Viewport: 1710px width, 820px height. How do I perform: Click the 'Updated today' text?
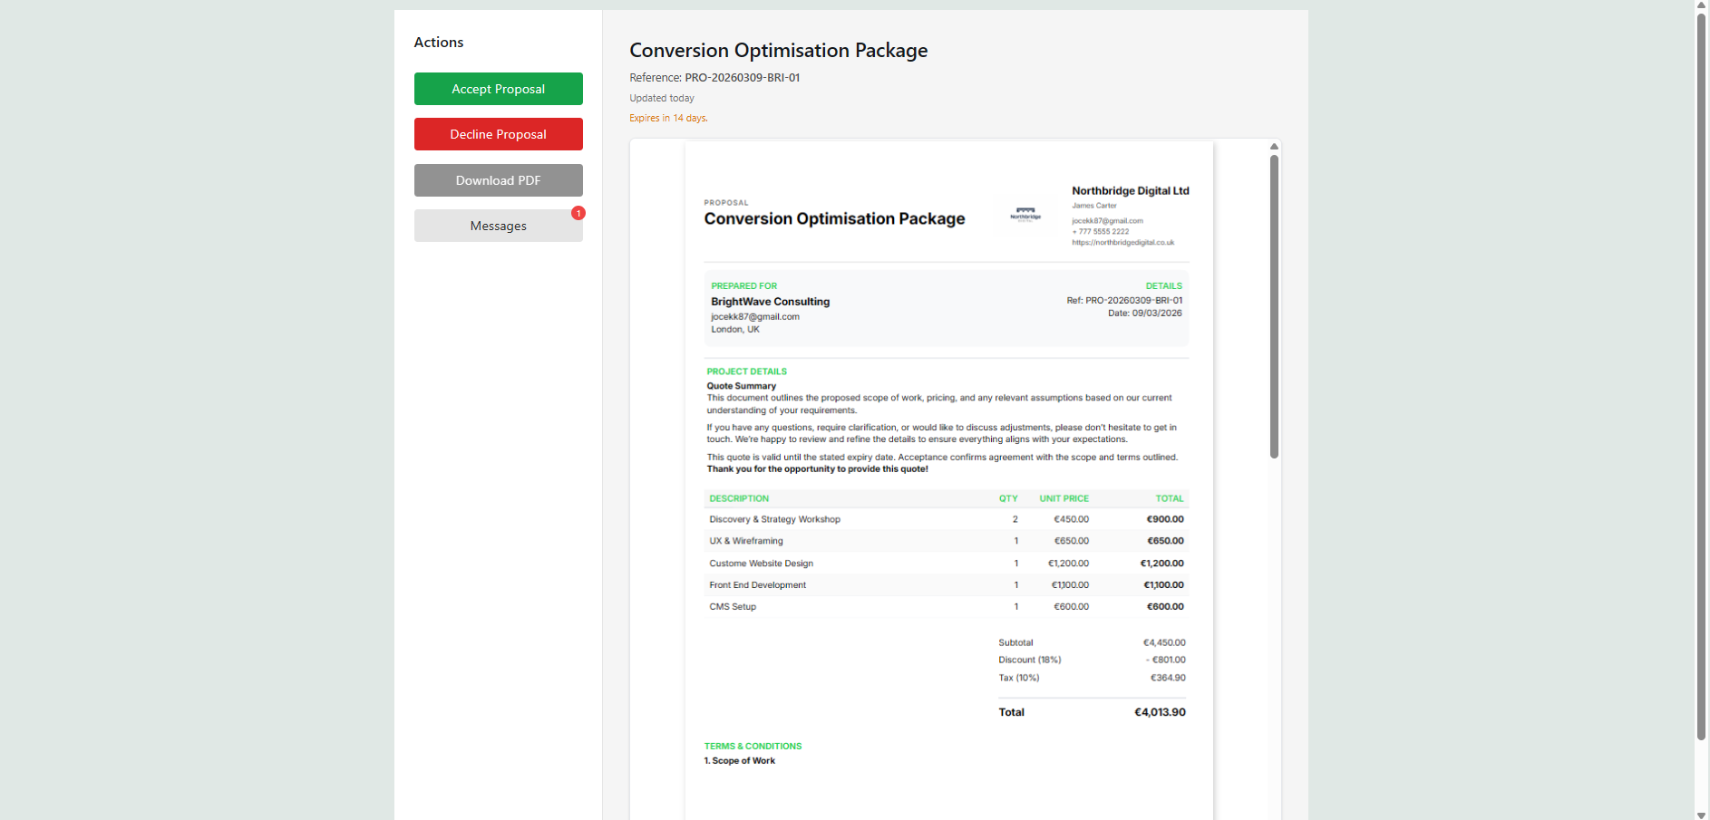(662, 98)
